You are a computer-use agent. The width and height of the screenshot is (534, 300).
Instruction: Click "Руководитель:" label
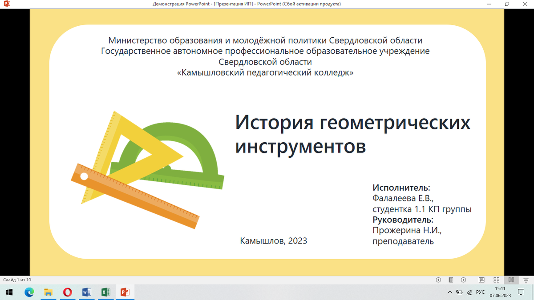pos(403,220)
